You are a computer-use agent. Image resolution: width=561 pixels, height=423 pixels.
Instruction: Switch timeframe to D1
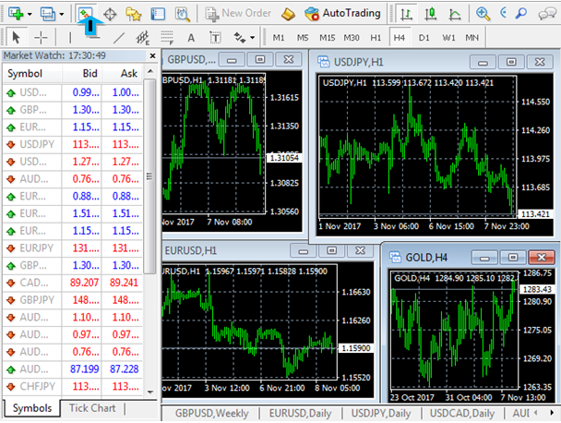pyautogui.click(x=424, y=38)
